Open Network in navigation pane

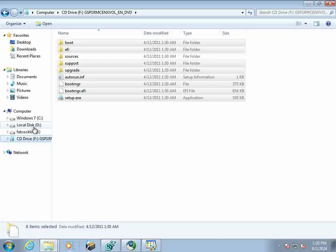click(x=21, y=152)
